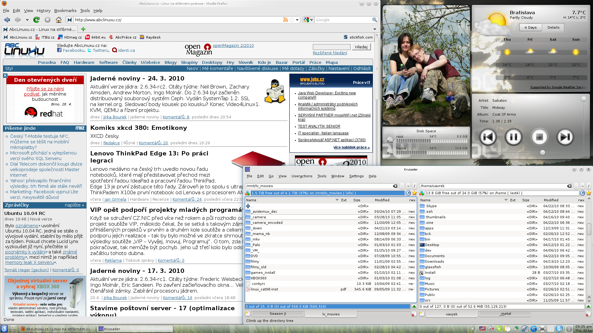This screenshot has height=333, width=593.
Task: Stop playback in music widget
Action: tap(539, 137)
